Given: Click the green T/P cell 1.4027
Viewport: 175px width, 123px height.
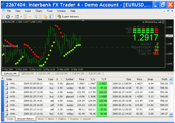Looking at the screenshot, I should click(x=102, y=84).
